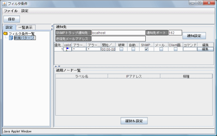Viewport: 217px width, 136px height.
Task: Click the up arrow on horizontal splitter
Action: click(56, 66)
